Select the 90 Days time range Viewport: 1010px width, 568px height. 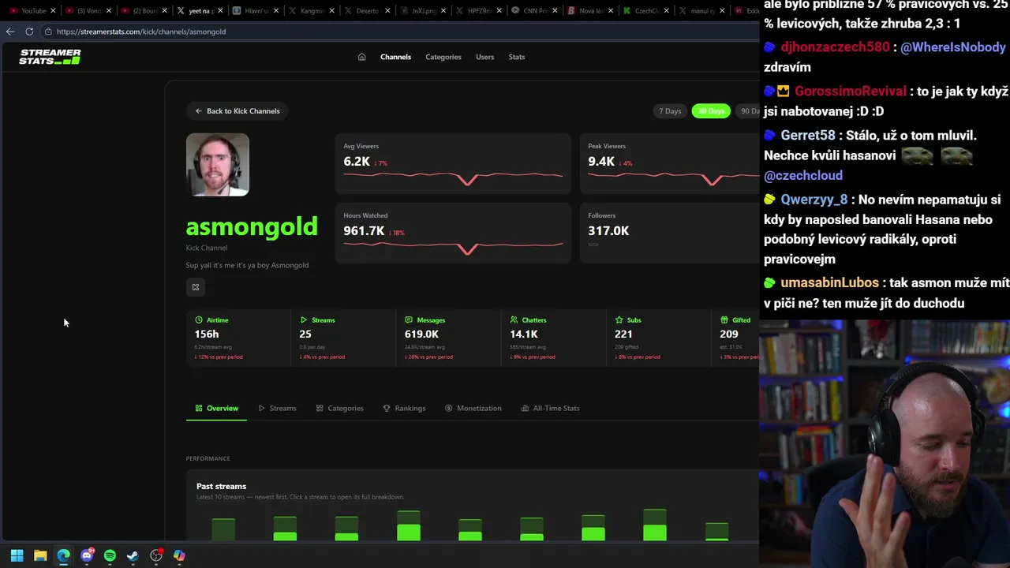point(747,111)
